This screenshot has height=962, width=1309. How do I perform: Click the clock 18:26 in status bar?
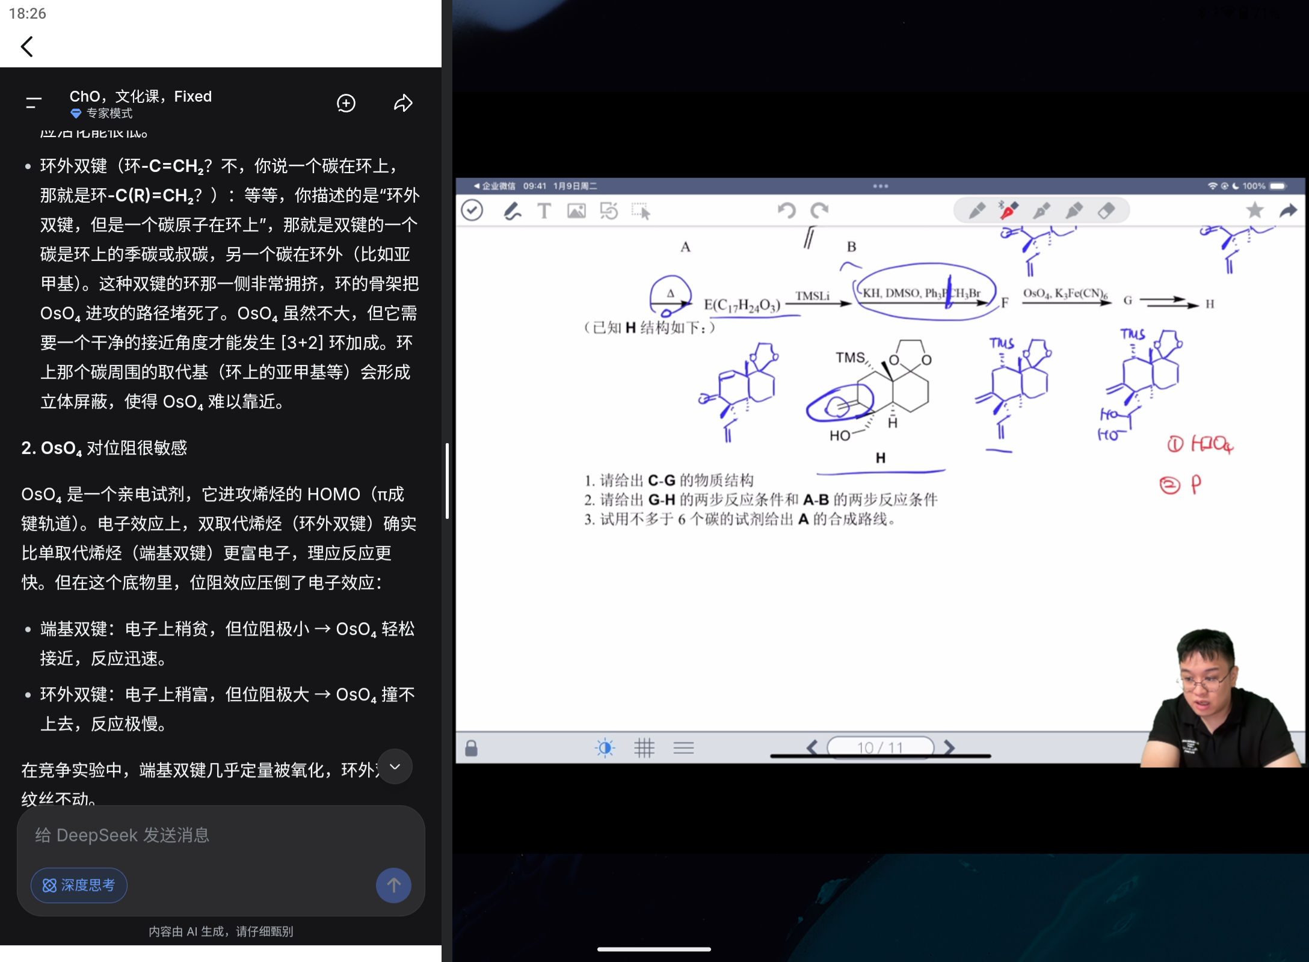click(28, 13)
